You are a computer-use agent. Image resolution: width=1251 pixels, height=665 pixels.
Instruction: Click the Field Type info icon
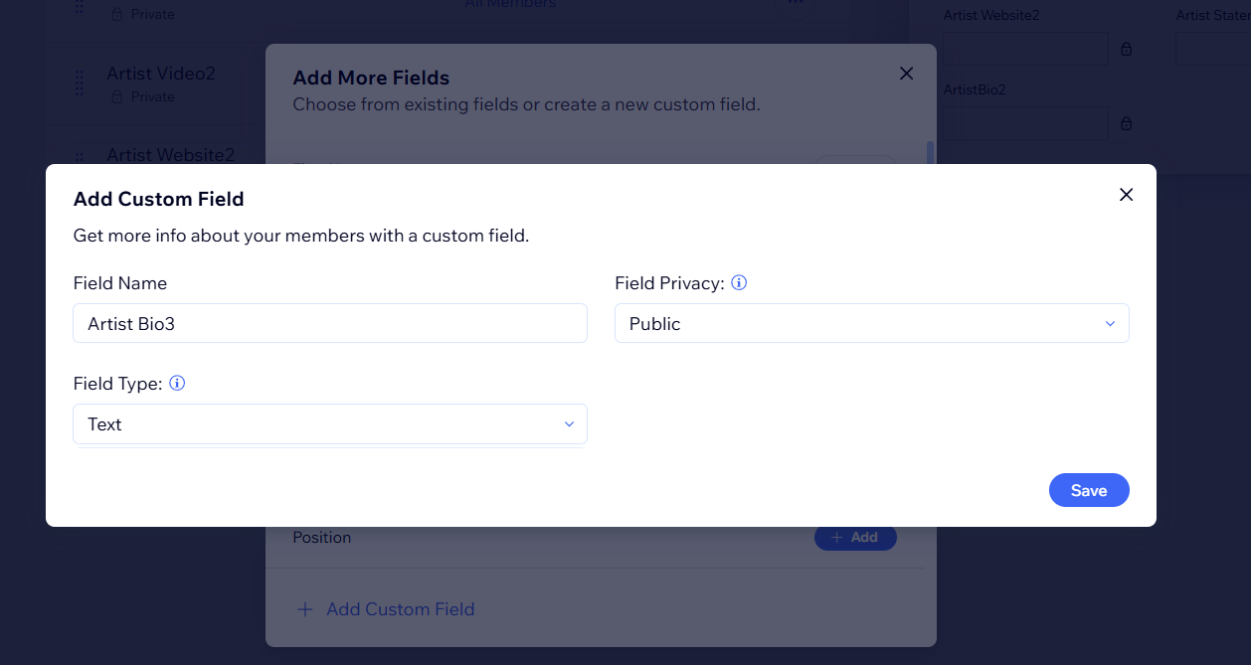pyautogui.click(x=177, y=384)
